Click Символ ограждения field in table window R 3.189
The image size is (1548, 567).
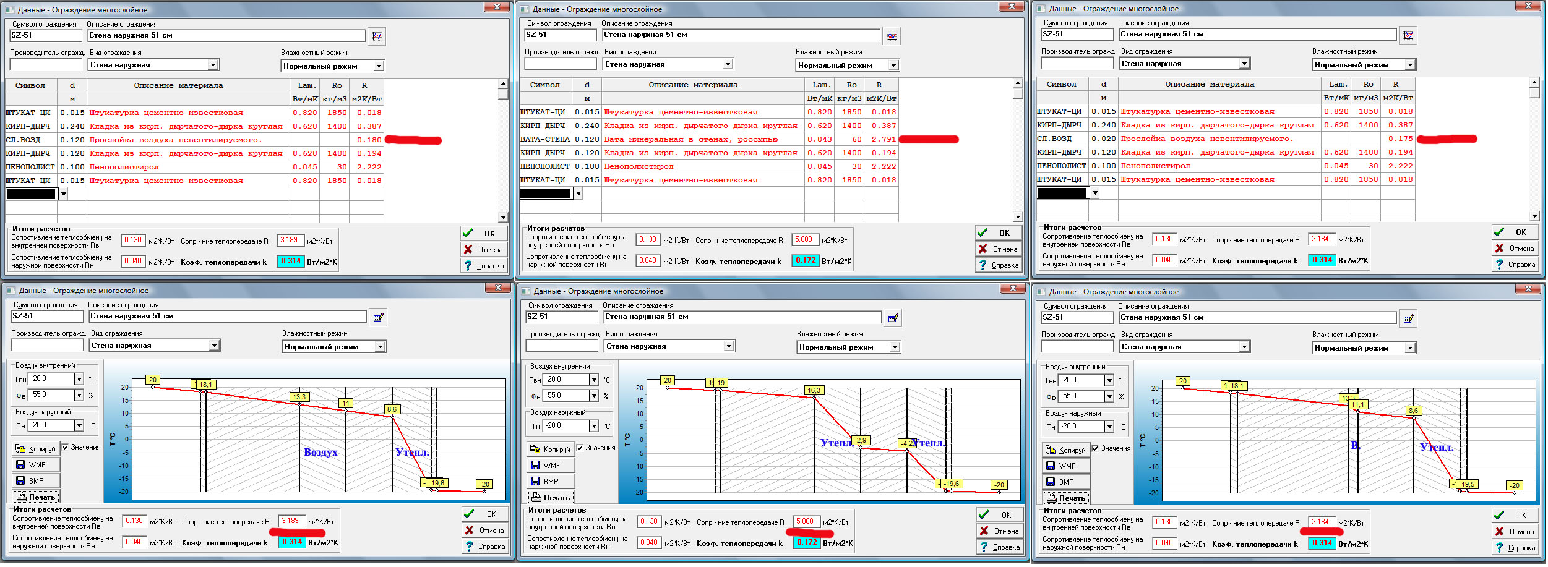pyautogui.click(x=46, y=36)
